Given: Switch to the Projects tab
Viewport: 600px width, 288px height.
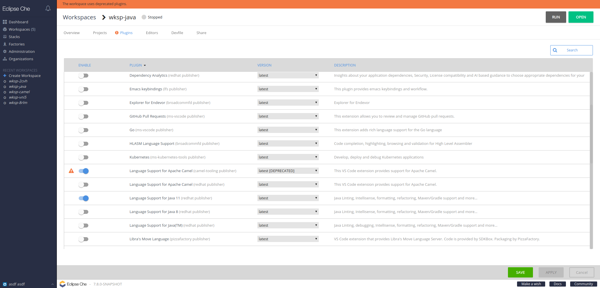Looking at the screenshot, I should click(x=100, y=33).
